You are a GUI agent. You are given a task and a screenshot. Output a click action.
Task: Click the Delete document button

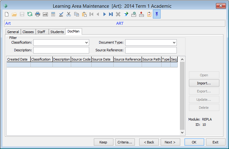coord(204,108)
